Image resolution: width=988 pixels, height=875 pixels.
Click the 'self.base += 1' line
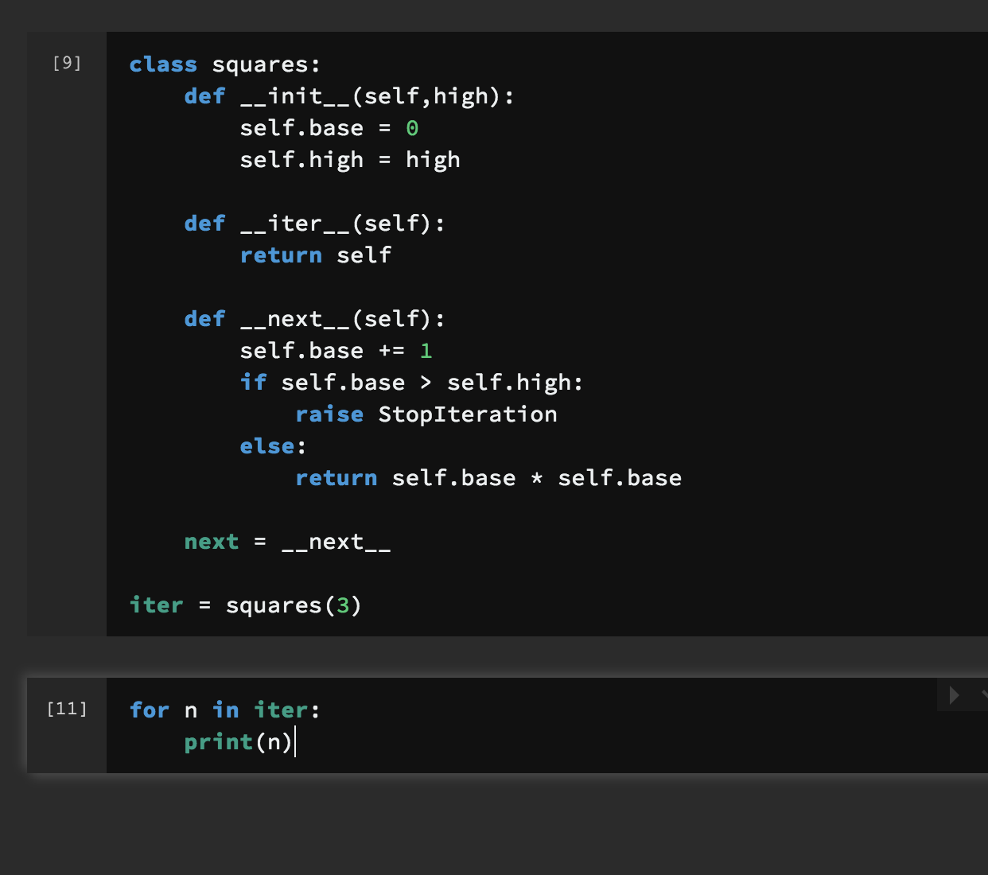point(336,351)
